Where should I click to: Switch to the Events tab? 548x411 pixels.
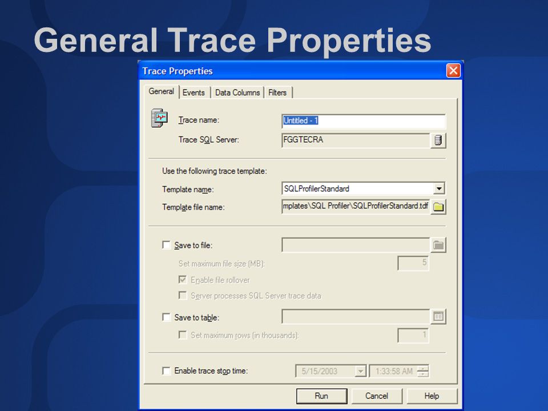(194, 92)
